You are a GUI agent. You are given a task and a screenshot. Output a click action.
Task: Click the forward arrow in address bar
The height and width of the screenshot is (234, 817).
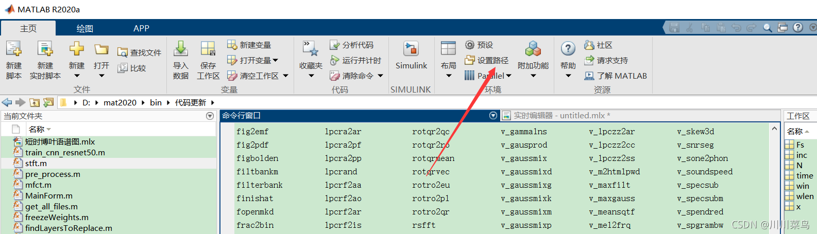click(x=21, y=102)
